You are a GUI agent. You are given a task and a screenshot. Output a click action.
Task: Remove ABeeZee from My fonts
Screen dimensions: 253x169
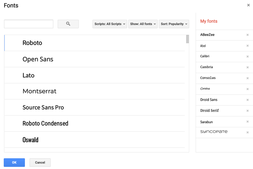point(248,35)
